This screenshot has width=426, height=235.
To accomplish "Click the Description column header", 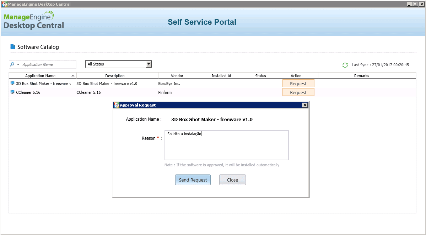I will click(x=117, y=76).
